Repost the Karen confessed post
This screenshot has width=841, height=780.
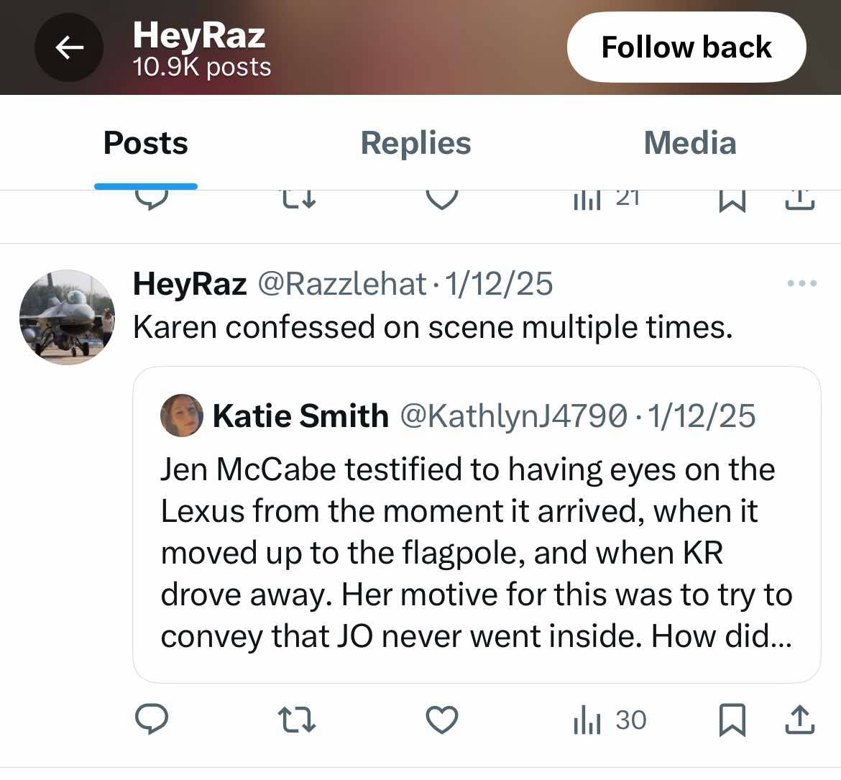(297, 720)
